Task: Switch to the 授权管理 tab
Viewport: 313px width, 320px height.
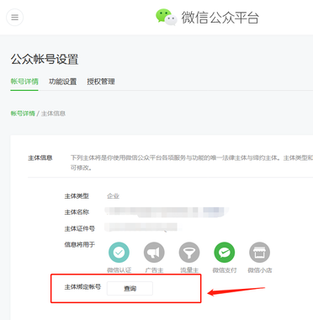Action: pos(101,82)
